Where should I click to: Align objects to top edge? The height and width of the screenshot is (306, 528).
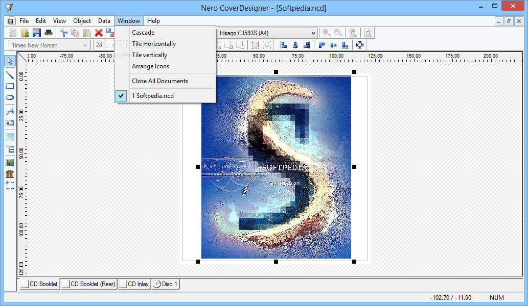pyautogui.click(x=322, y=45)
